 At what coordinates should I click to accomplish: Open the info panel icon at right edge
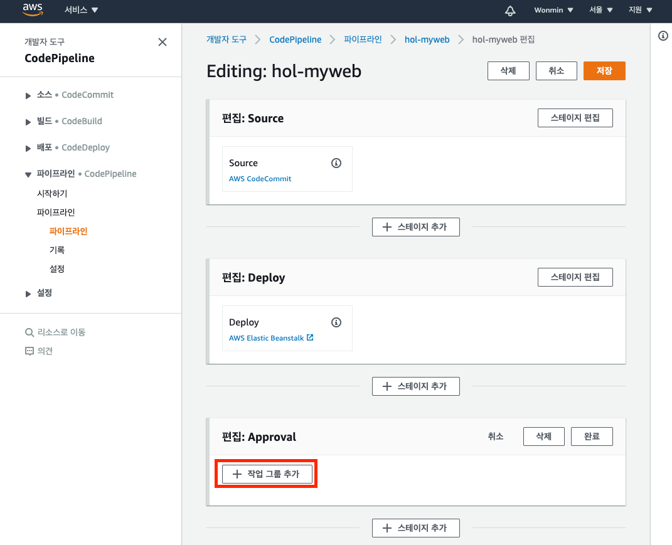[x=663, y=36]
